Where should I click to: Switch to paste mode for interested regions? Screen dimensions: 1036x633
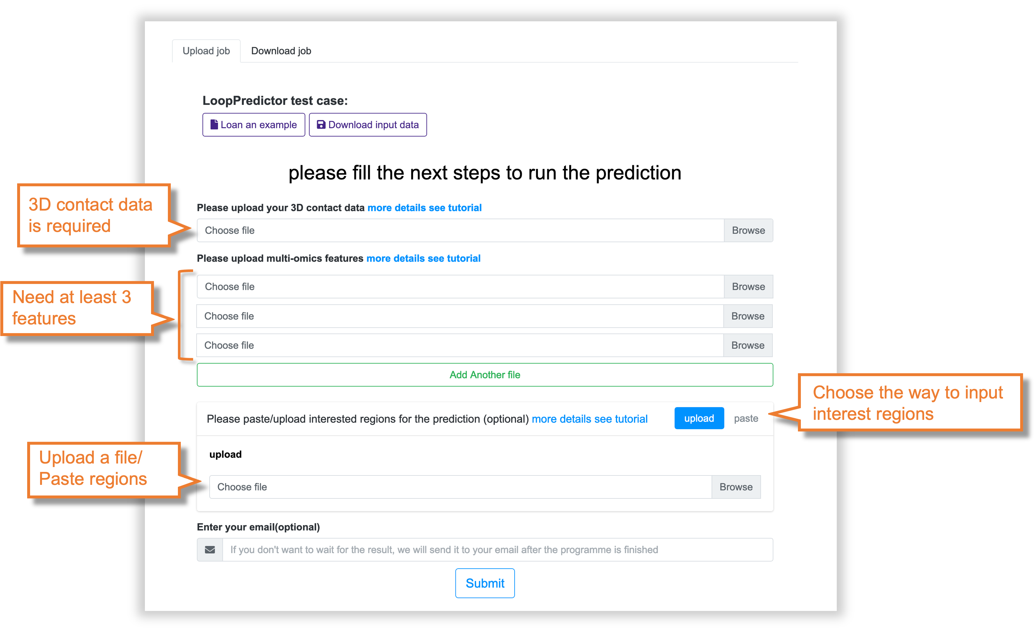746,419
